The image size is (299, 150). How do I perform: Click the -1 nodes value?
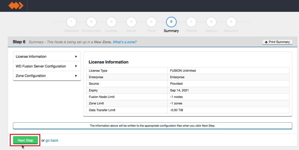176,97
